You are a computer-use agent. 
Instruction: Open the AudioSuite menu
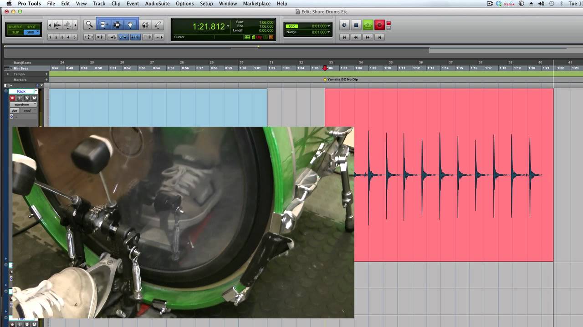point(157,4)
